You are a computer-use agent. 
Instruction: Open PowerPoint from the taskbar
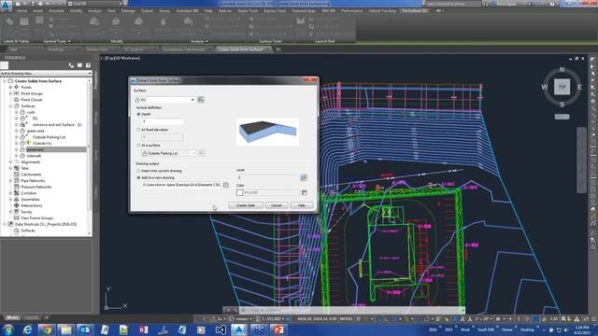coord(278,329)
